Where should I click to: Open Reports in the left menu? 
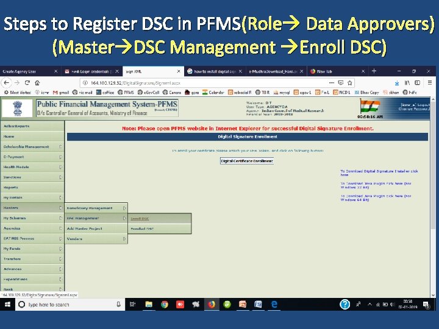tap(32, 187)
